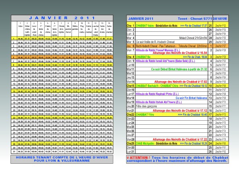Click 'POUR LYON & VILLEURBANNE' footer text
The height and width of the screenshot is (171, 239).
(62, 161)
